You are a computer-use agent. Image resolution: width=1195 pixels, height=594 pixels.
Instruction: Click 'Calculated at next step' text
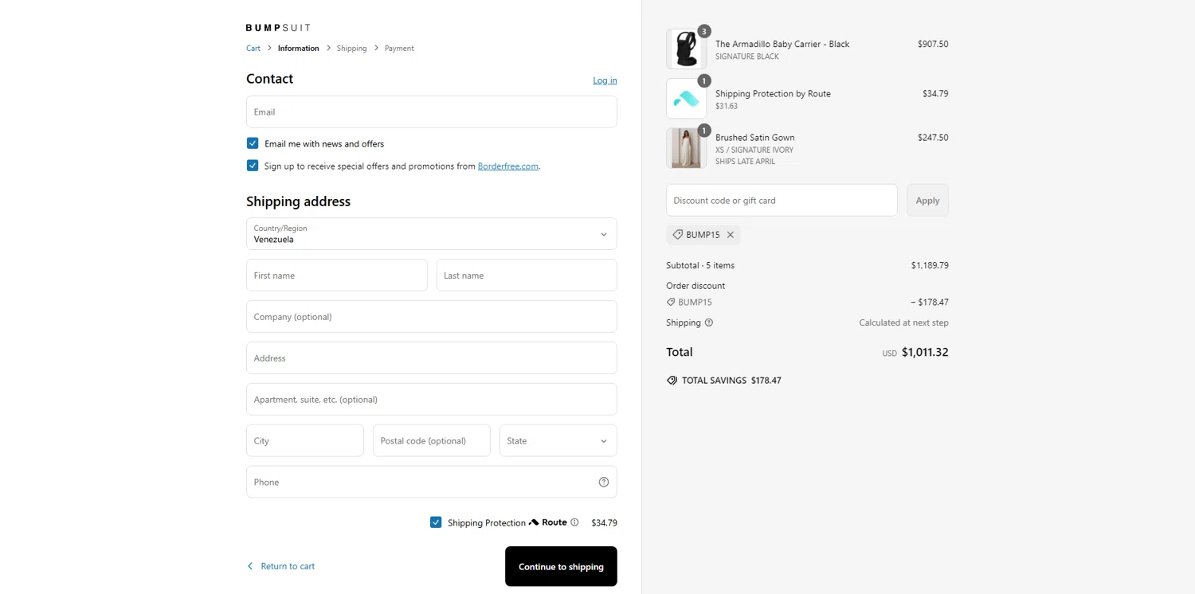(x=903, y=322)
